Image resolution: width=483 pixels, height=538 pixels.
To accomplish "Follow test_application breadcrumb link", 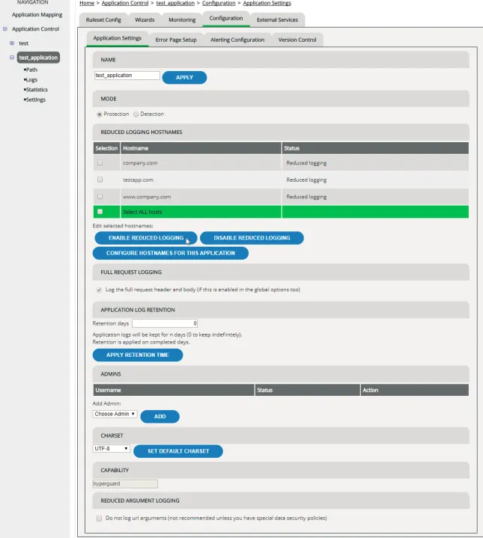I will click(x=175, y=3).
